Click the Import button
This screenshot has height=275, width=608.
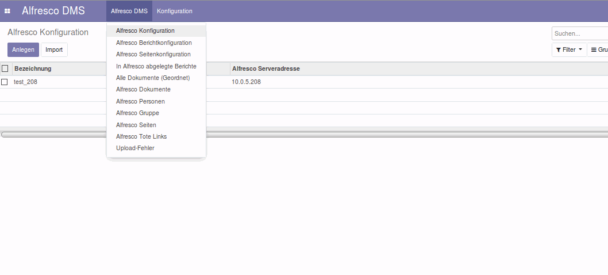(54, 49)
